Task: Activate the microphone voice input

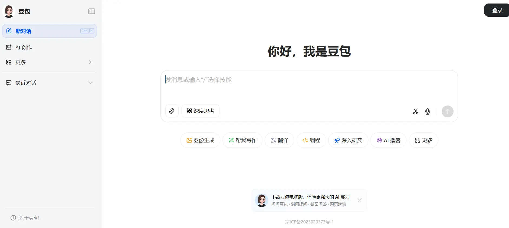Action: tap(428, 111)
